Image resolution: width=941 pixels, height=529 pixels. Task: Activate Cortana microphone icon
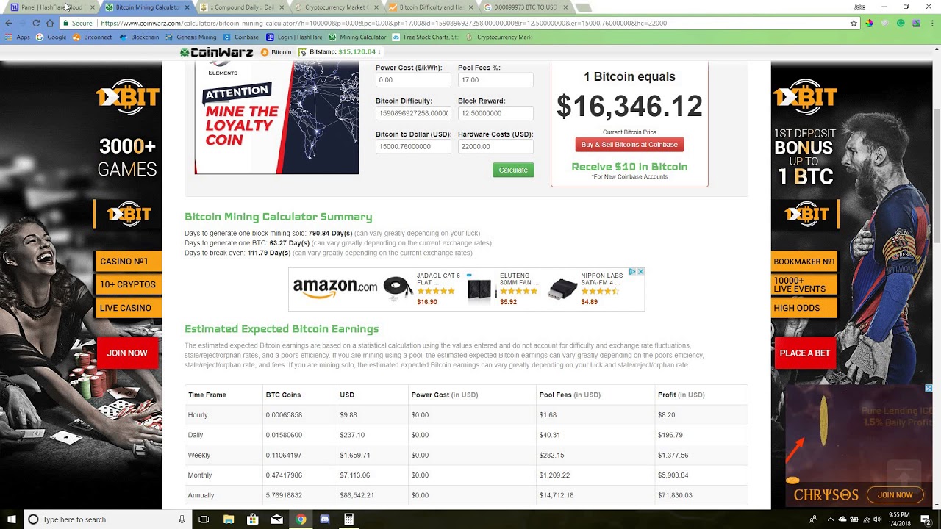[x=182, y=519]
